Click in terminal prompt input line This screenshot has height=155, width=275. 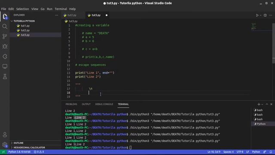[130, 148]
